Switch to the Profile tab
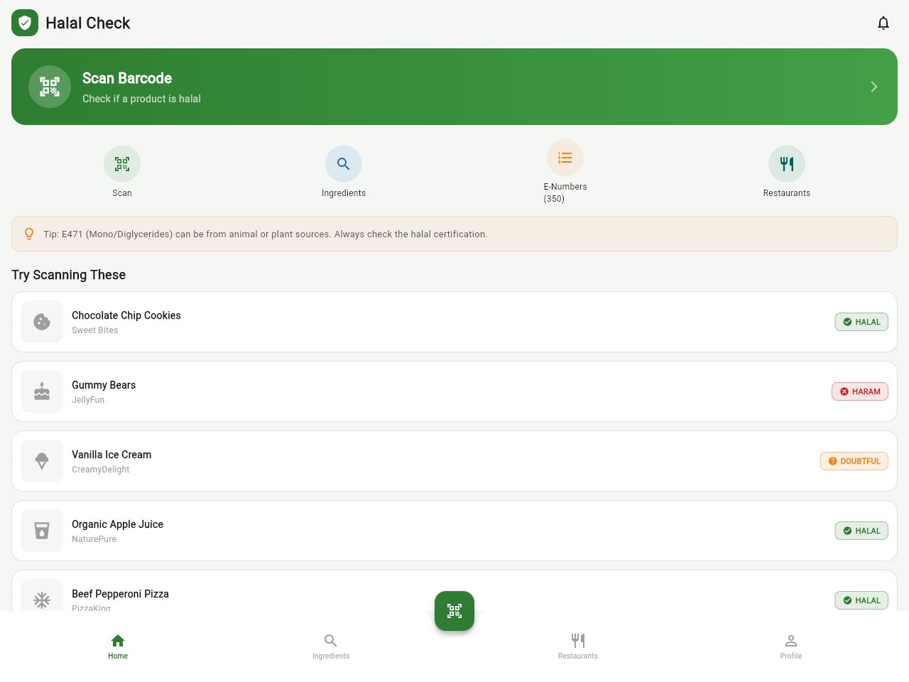This screenshot has width=909, height=682. pos(791,646)
